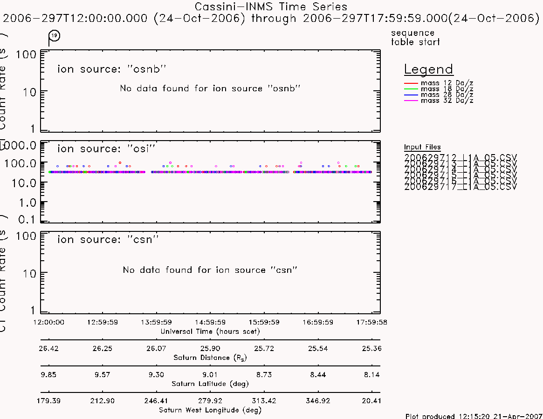Click the ion source "csn" panel label
The image size is (543, 419).
[108, 239]
